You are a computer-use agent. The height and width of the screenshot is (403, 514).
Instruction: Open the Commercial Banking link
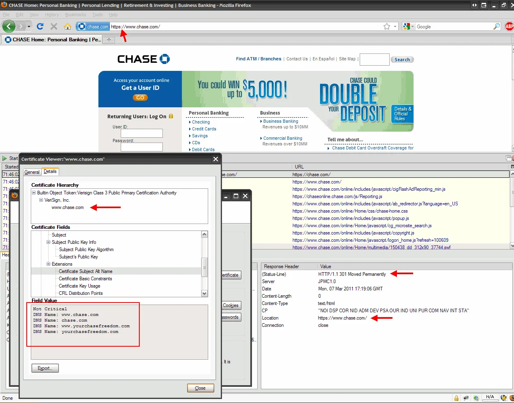pyautogui.click(x=283, y=138)
